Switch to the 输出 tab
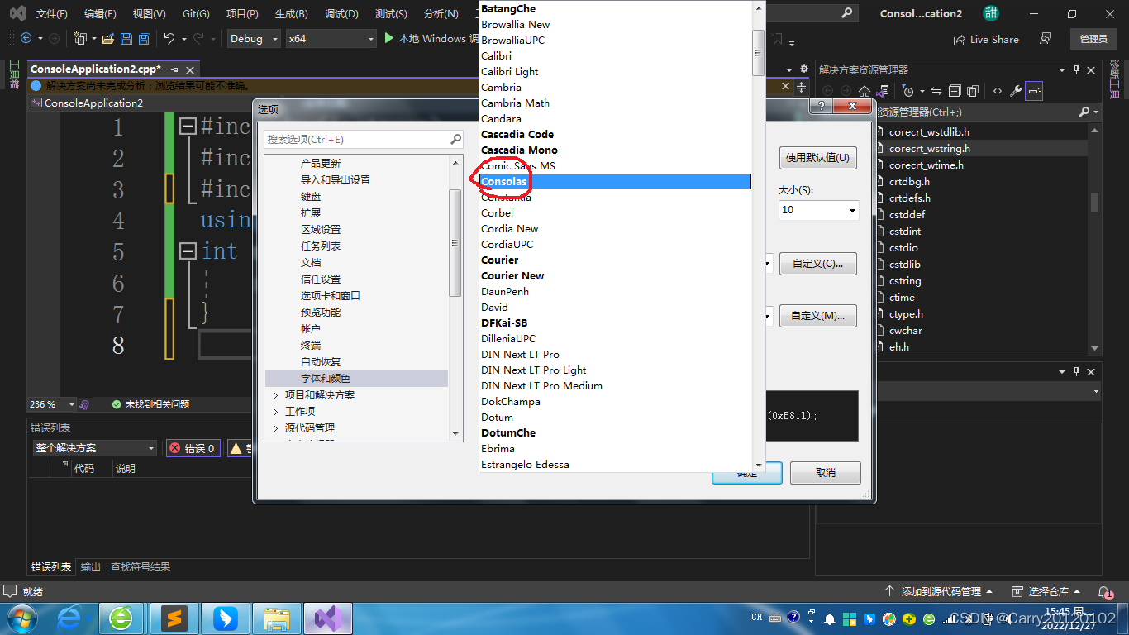1129x635 pixels. coord(91,567)
